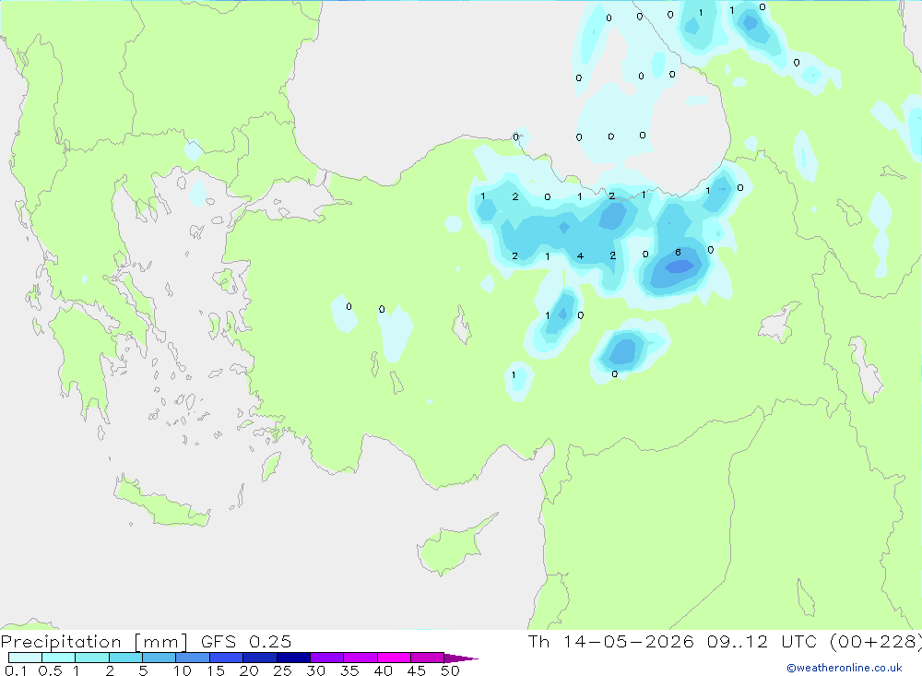Pick the 30–35 mm violet legend swatch
Screen dimensions: 922x676
pos(327,658)
